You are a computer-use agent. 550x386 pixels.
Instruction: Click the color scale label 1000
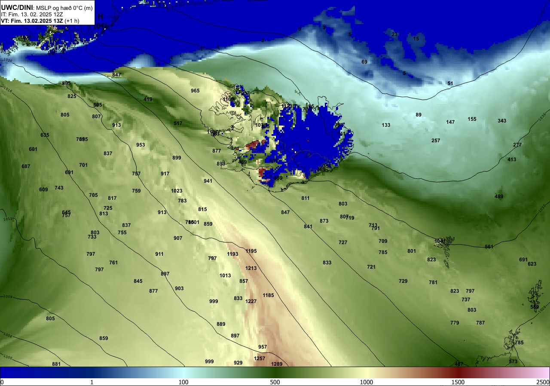367,382
